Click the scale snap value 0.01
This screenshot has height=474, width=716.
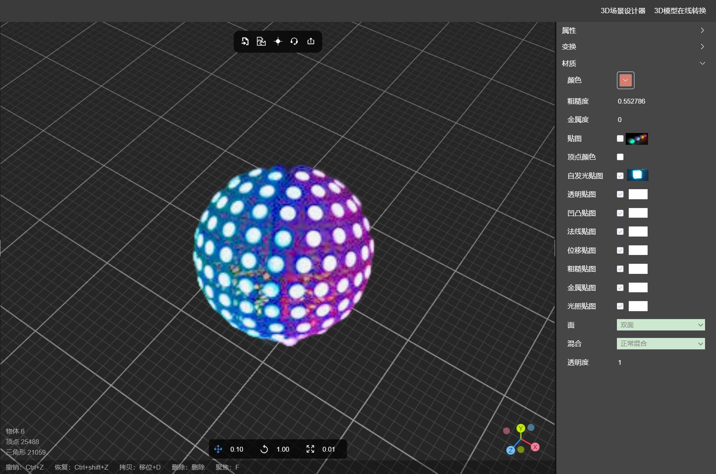coord(328,449)
